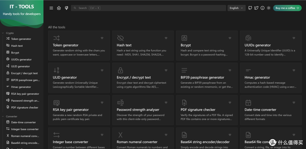
Task: Favorite the Roman numeral converter card heart
Action: click(x=166, y=135)
